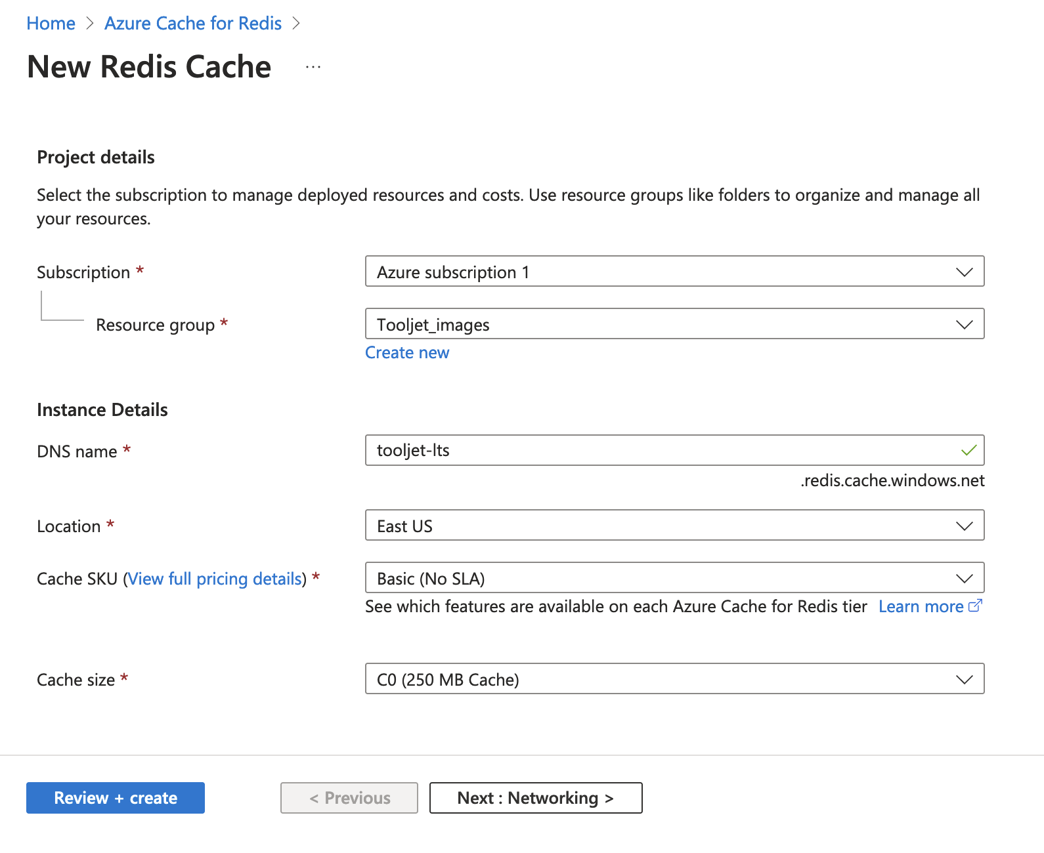Proceed with Next : Networking button

536,798
